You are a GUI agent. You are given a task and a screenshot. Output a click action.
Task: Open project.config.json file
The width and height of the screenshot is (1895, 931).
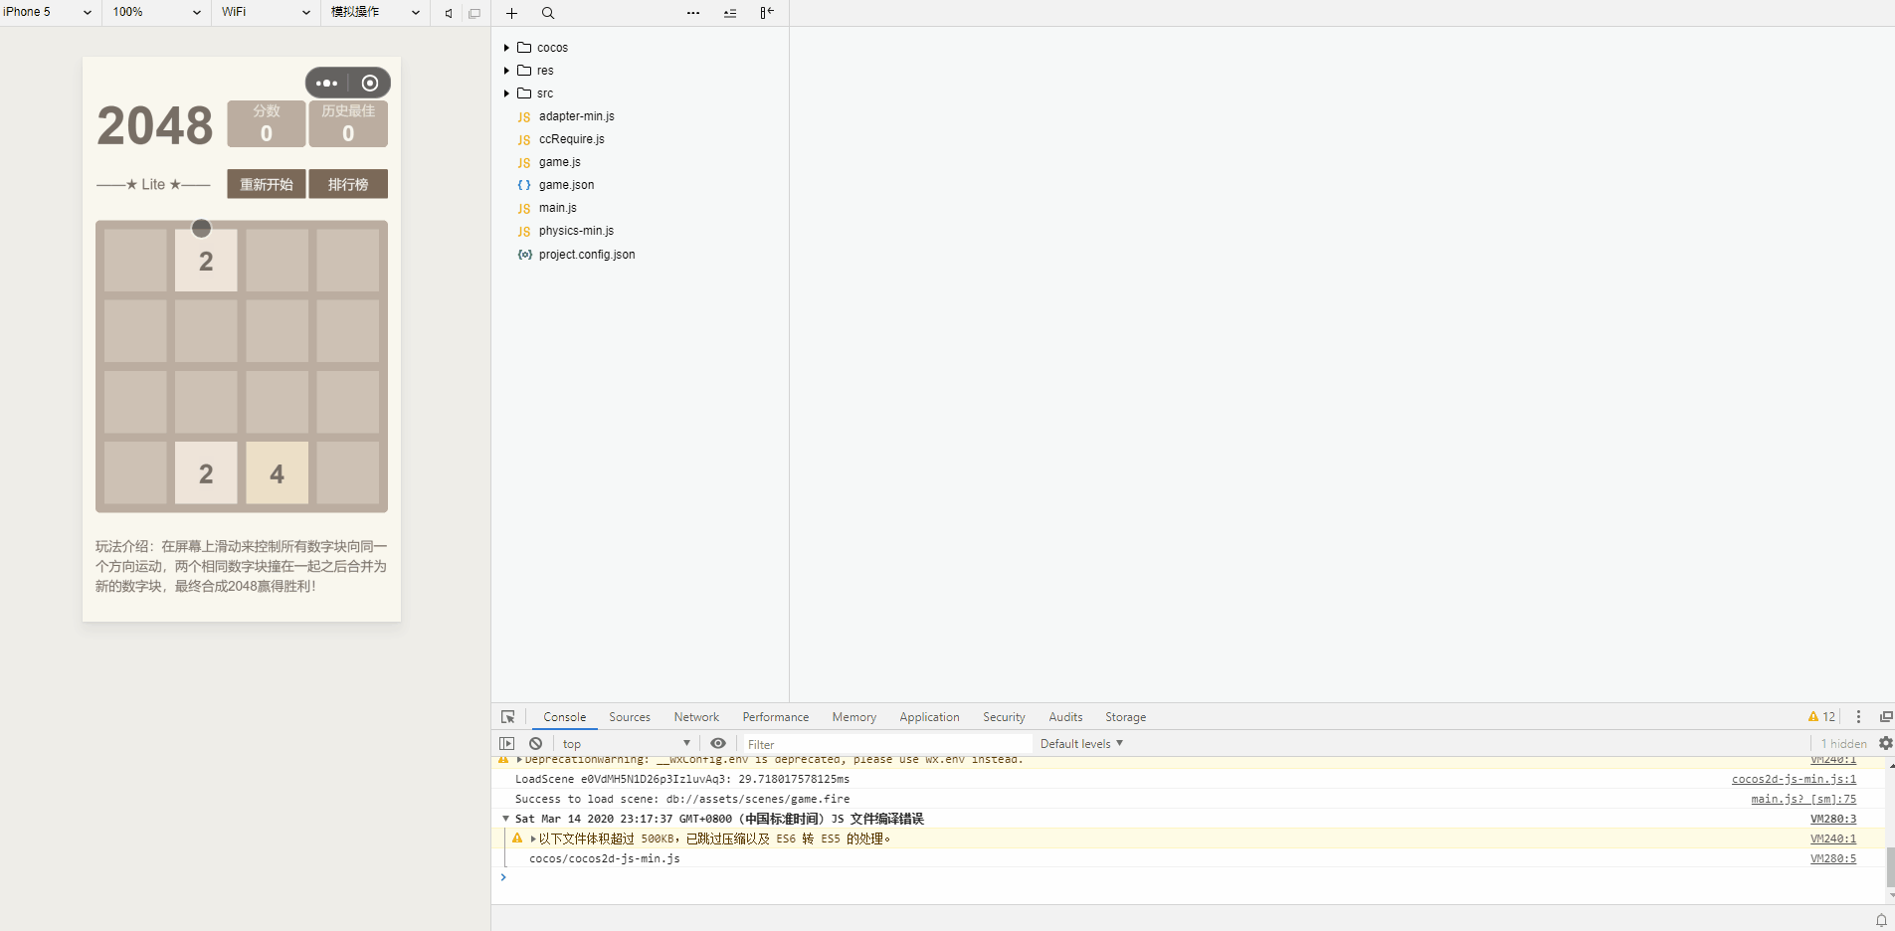(587, 255)
